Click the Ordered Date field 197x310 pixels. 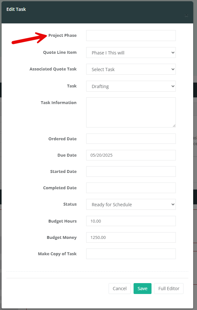point(131,139)
